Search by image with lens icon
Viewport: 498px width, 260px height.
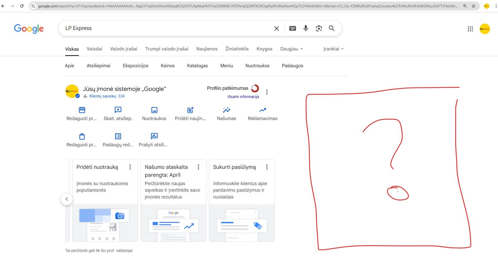click(x=319, y=28)
